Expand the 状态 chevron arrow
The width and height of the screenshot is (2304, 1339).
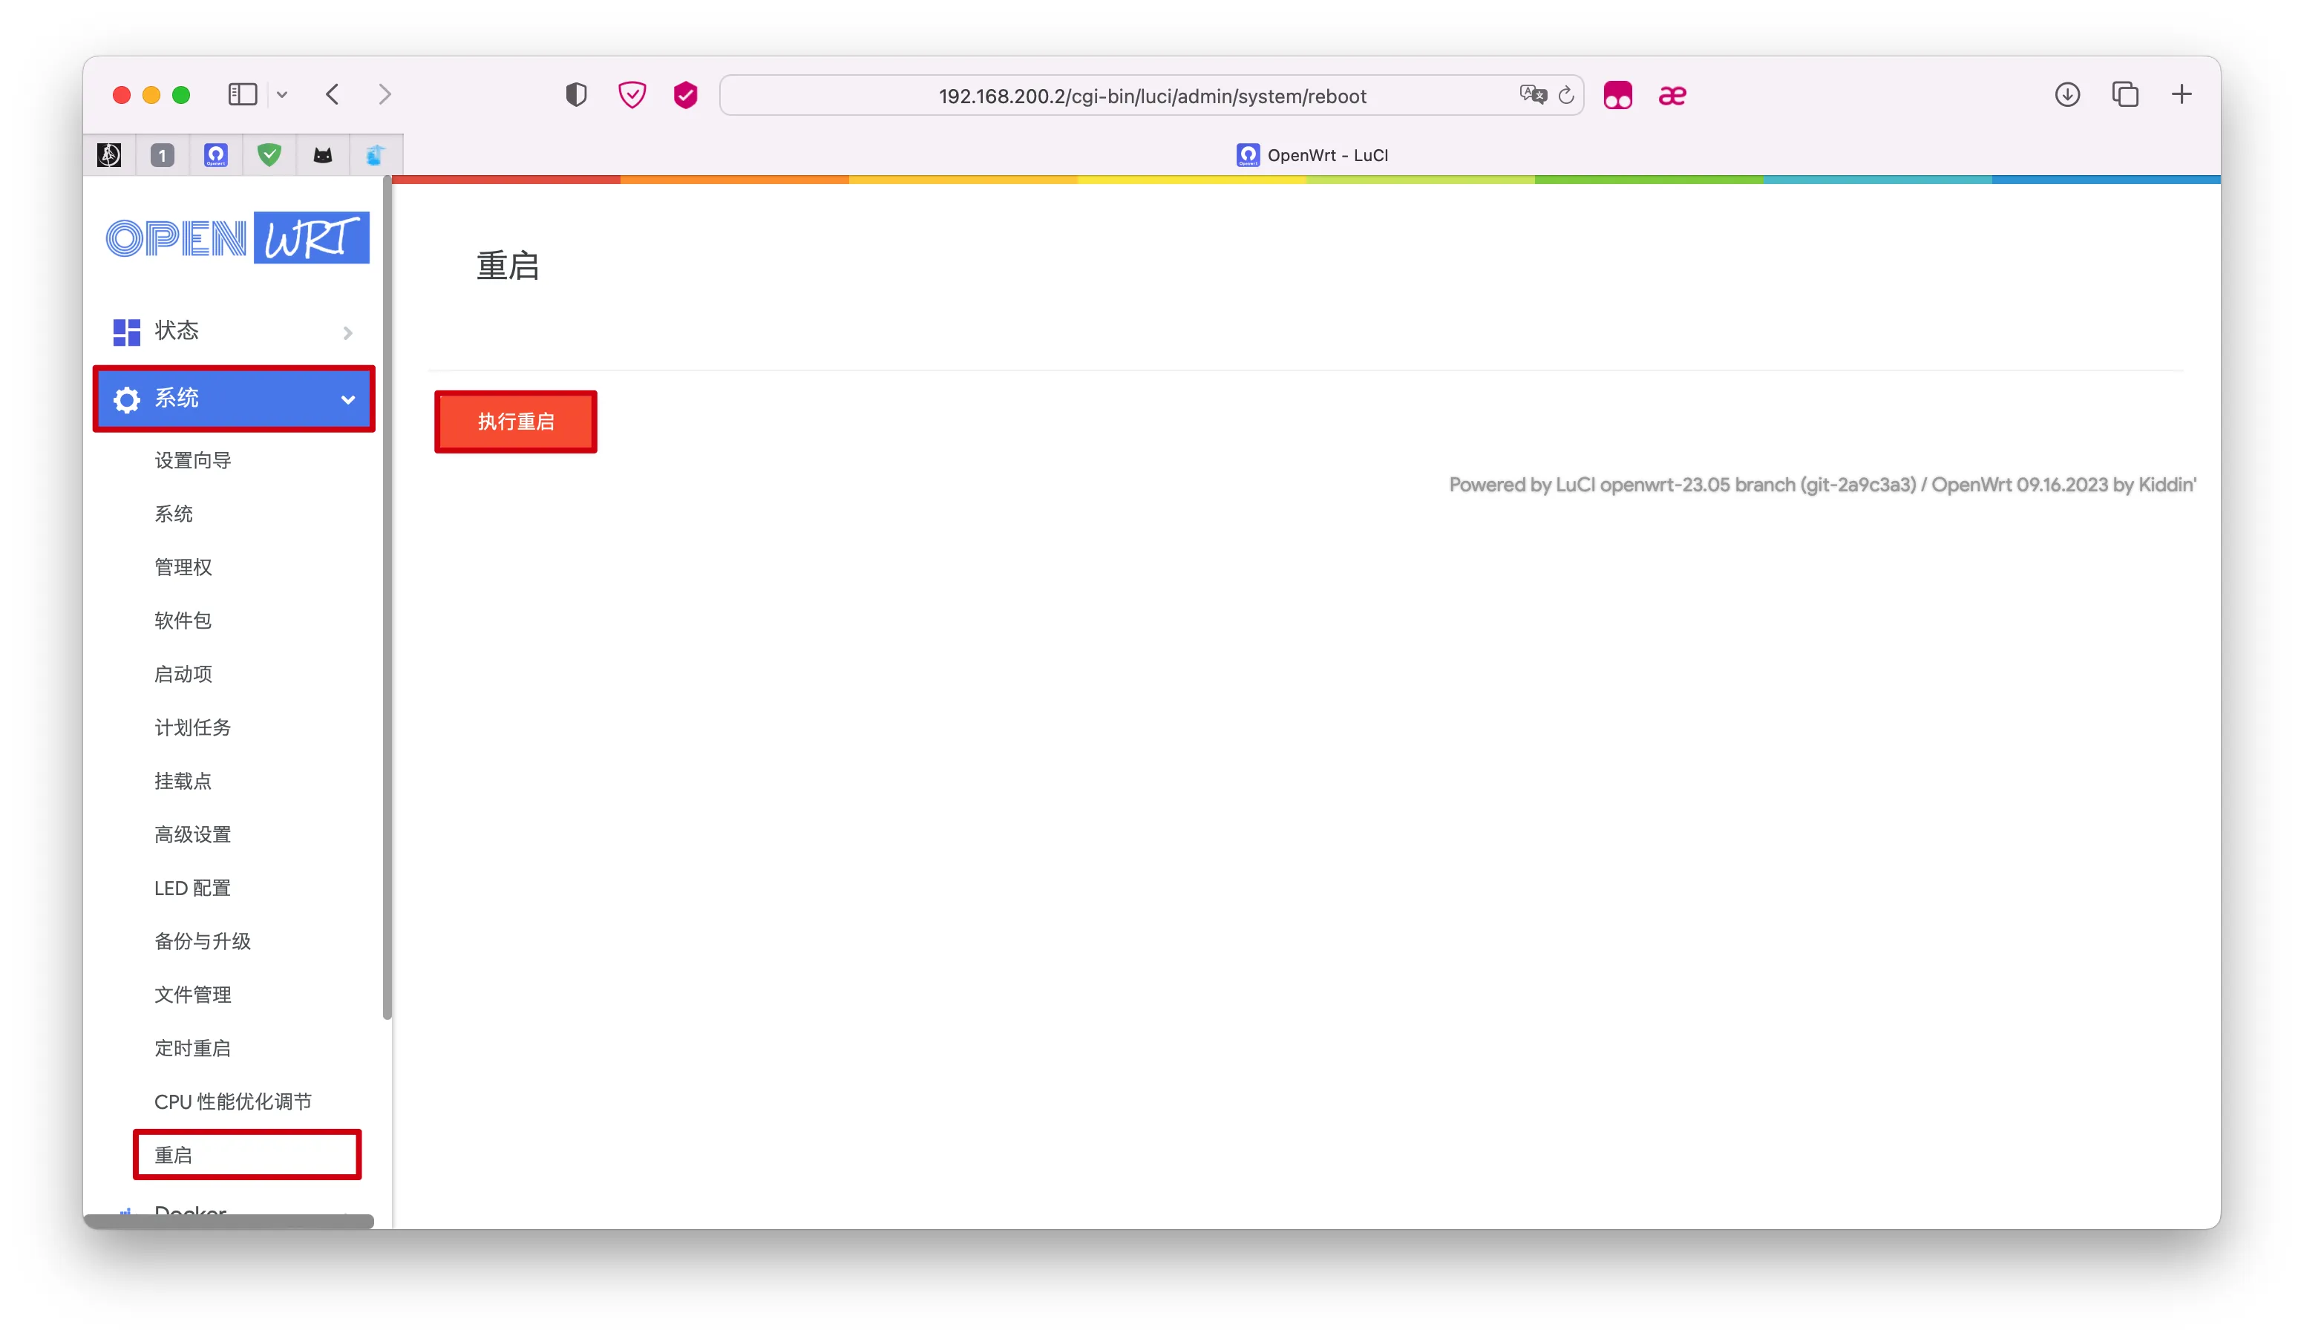pos(347,333)
